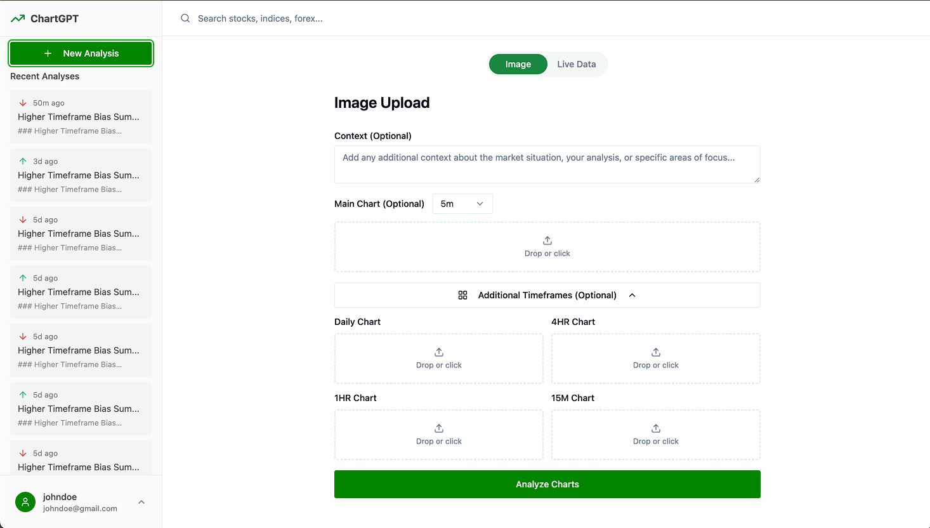Click the 15M Chart drop zone
Screen dimensions: 930x528
pyautogui.click(x=656, y=435)
